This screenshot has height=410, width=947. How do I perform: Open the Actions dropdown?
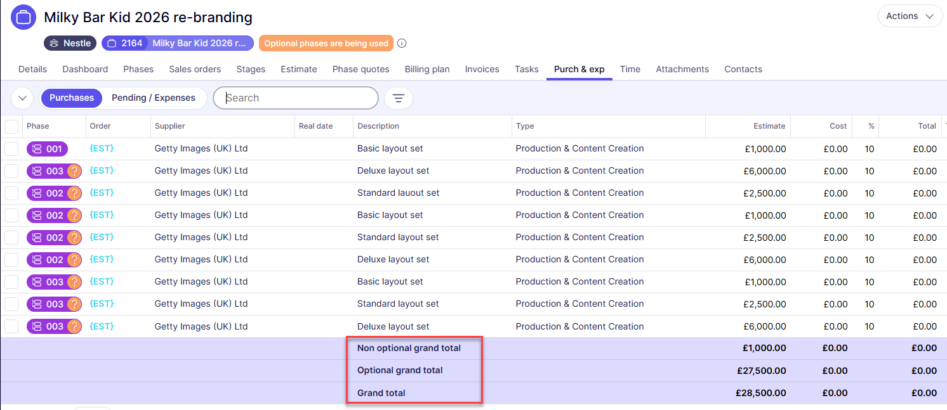(x=910, y=16)
